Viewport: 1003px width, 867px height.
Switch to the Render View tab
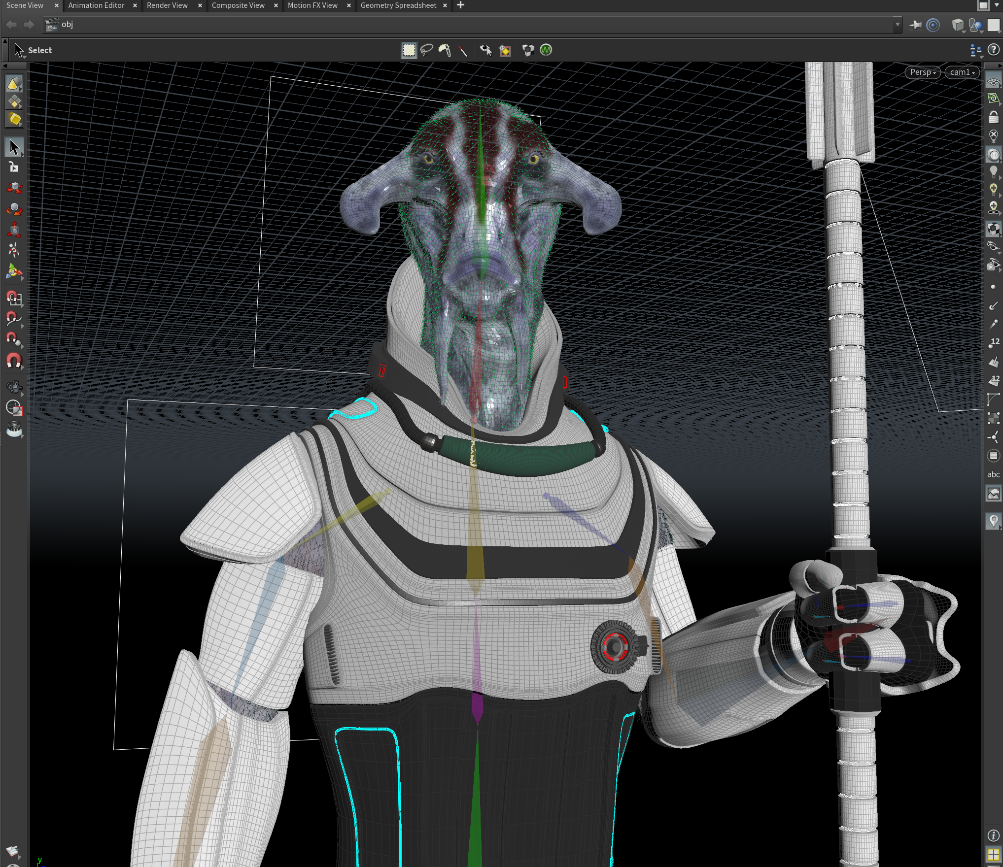(167, 5)
